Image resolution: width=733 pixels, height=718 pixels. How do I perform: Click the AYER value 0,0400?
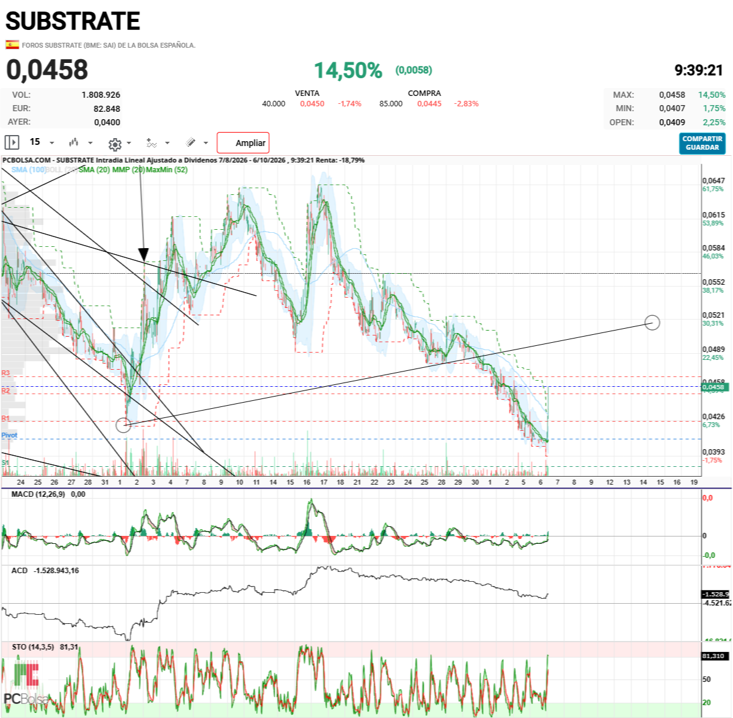107,122
